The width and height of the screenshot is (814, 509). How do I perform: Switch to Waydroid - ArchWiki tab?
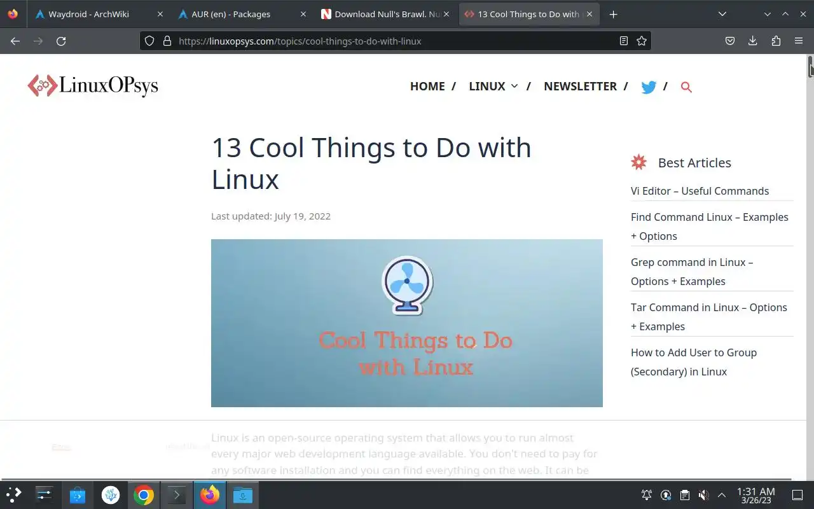(x=99, y=14)
